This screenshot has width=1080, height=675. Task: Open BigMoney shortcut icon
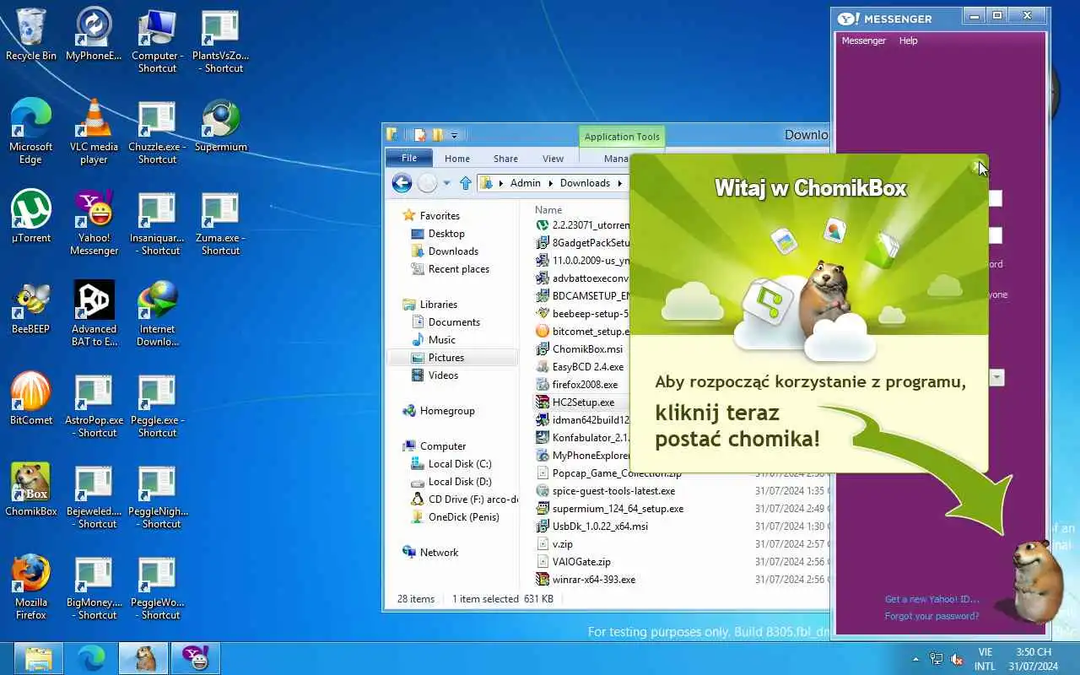[x=94, y=586]
